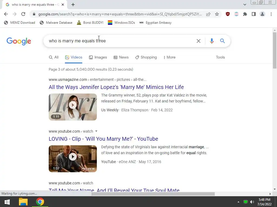Bookmark this tab with star icon
This screenshot has height=207, width=277.
[x=217, y=14]
